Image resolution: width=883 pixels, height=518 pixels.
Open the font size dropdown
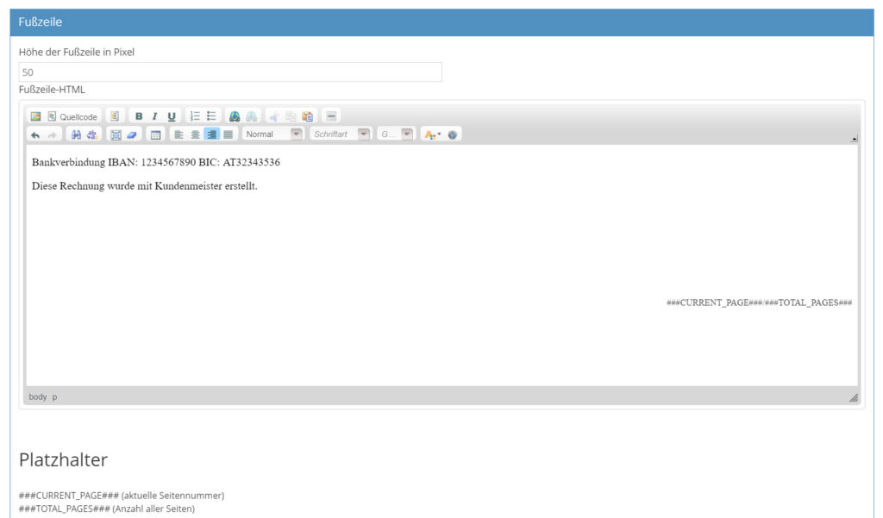[x=396, y=134]
